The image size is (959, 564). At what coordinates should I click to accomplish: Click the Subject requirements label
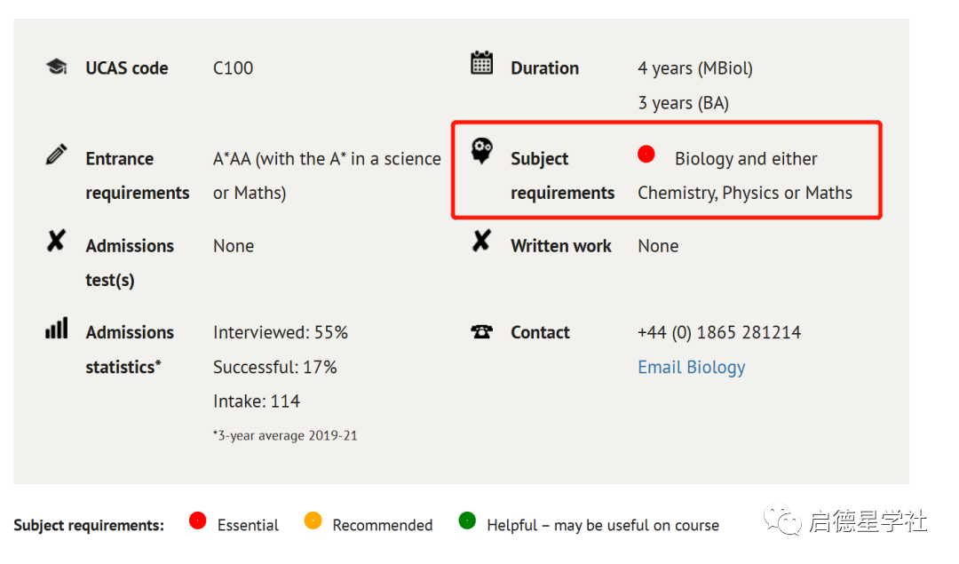(562, 176)
